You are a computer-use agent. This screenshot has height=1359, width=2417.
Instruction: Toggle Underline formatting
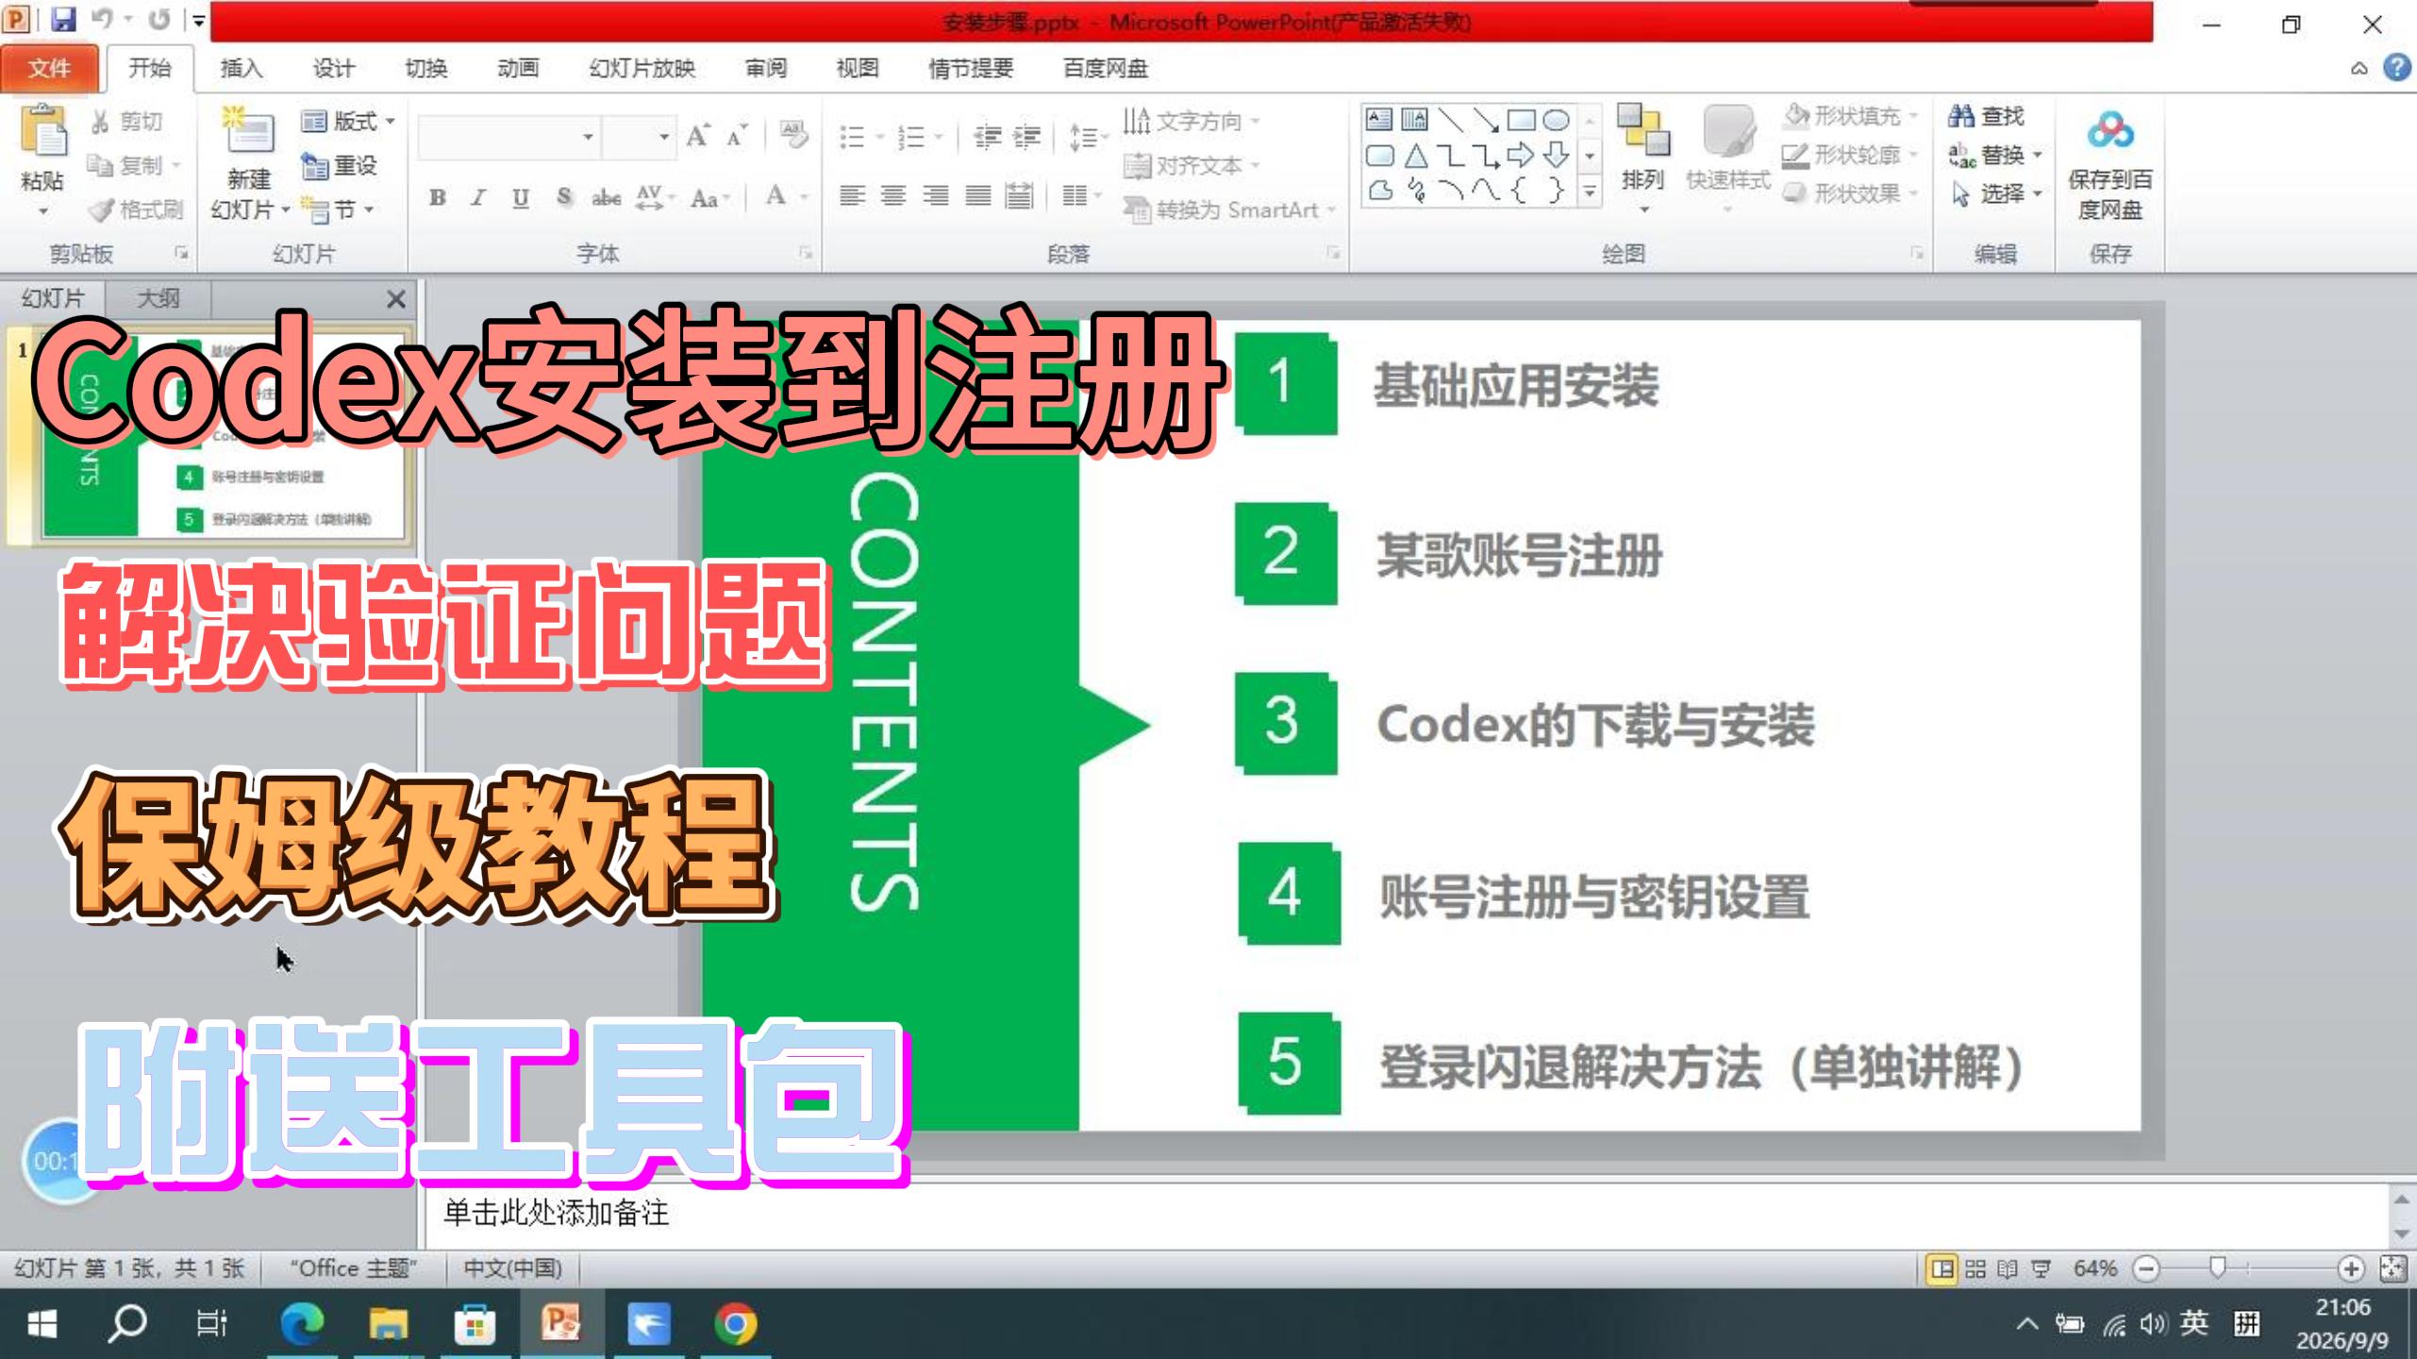[520, 197]
